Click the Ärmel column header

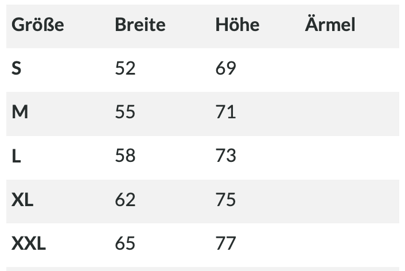tap(330, 24)
